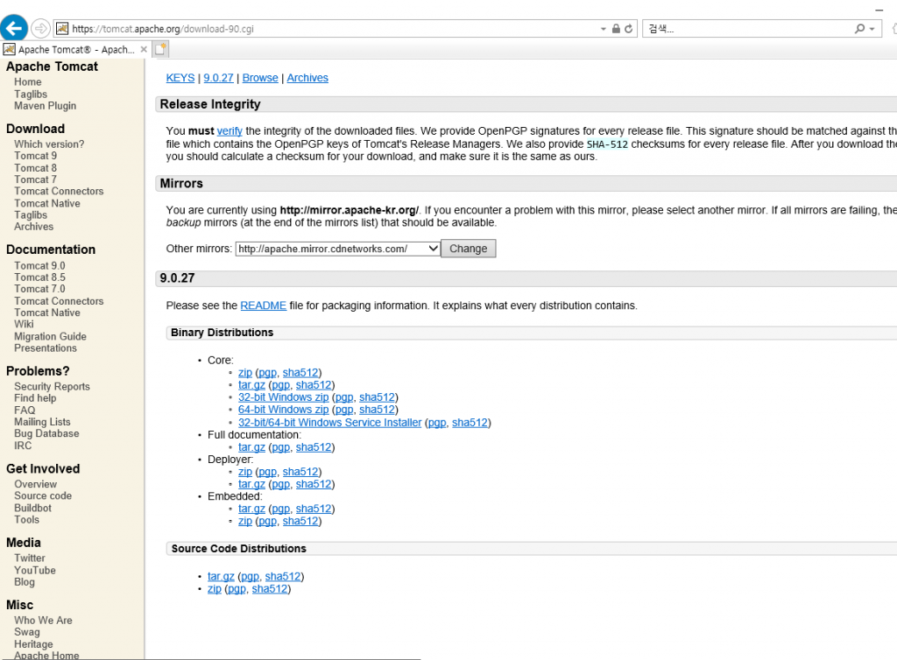Open the 9.0.27 link at top
The width and height of the screenshot is (897, 660).
218,78
